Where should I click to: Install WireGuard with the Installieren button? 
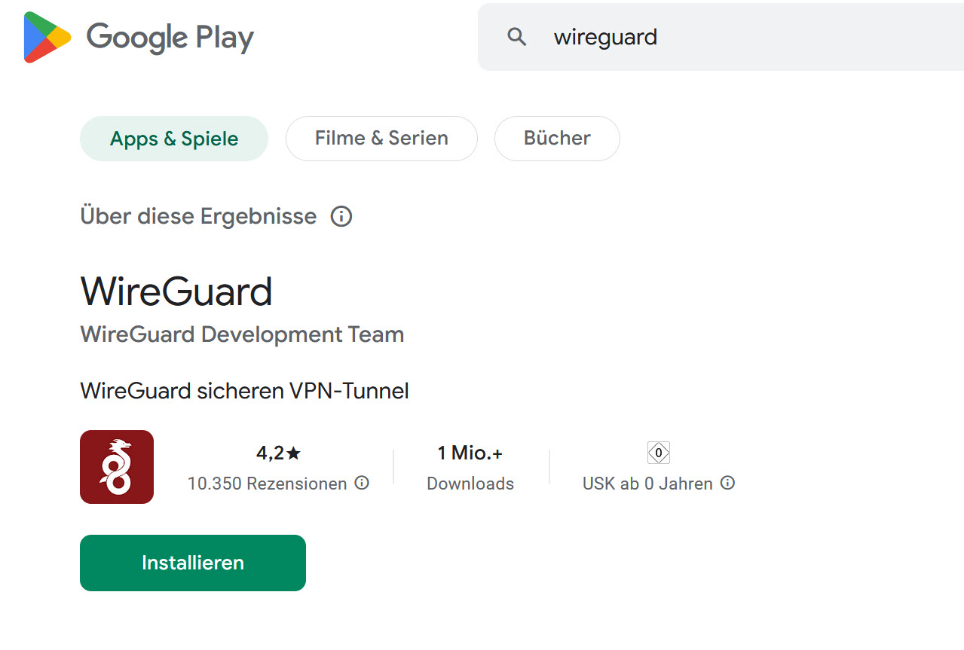pyautogui.click(x=193, y=563)
